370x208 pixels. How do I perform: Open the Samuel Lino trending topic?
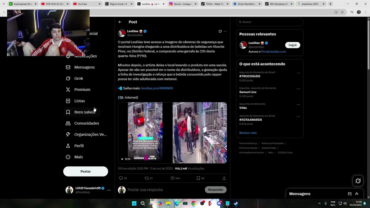pyautogui.click(x=248, y=92)
